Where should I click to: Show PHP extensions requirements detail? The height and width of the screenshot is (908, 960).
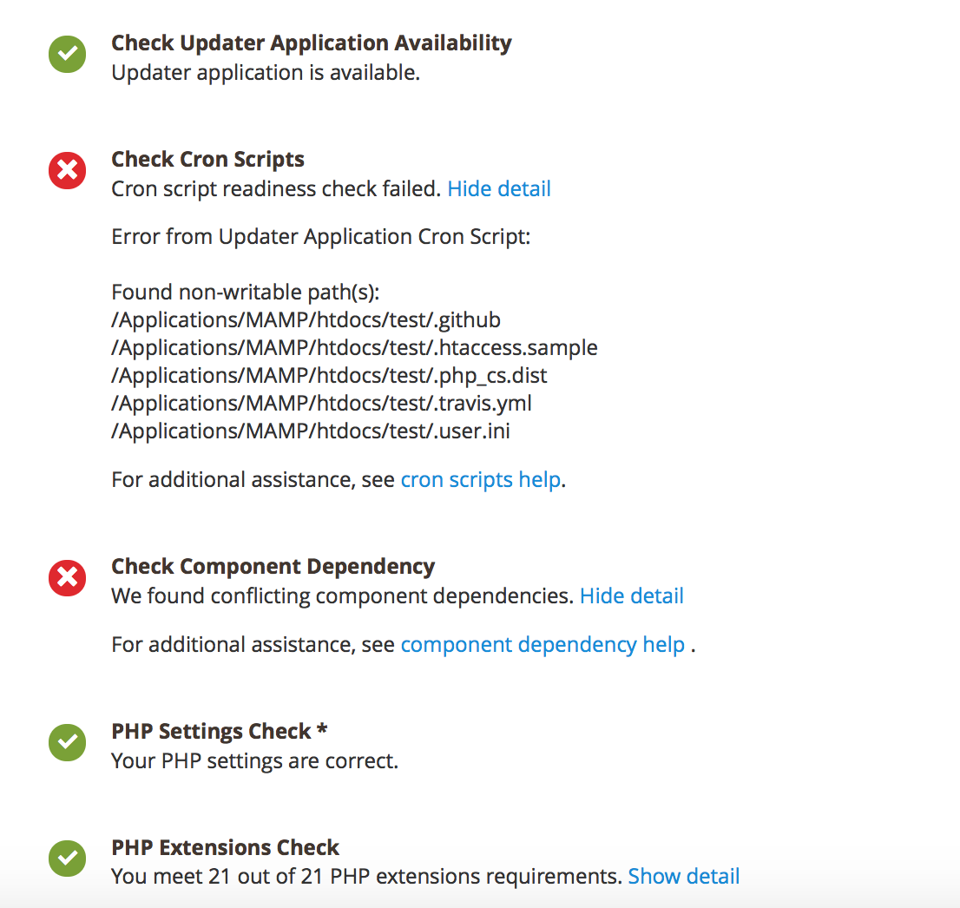click(684, 876)
